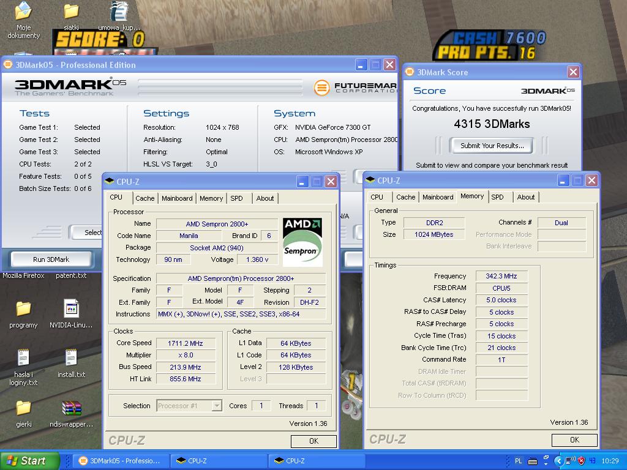The height and width of the screenshot is (470, 627).
Task: Select the first CPU-Z taskbar button
Action: pos(219,461)
